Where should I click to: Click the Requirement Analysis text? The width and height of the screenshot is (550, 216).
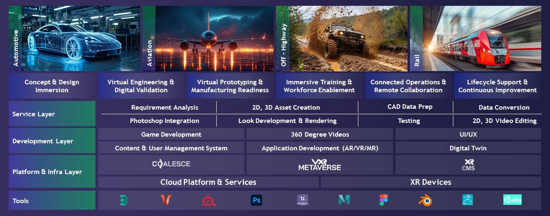165,108
